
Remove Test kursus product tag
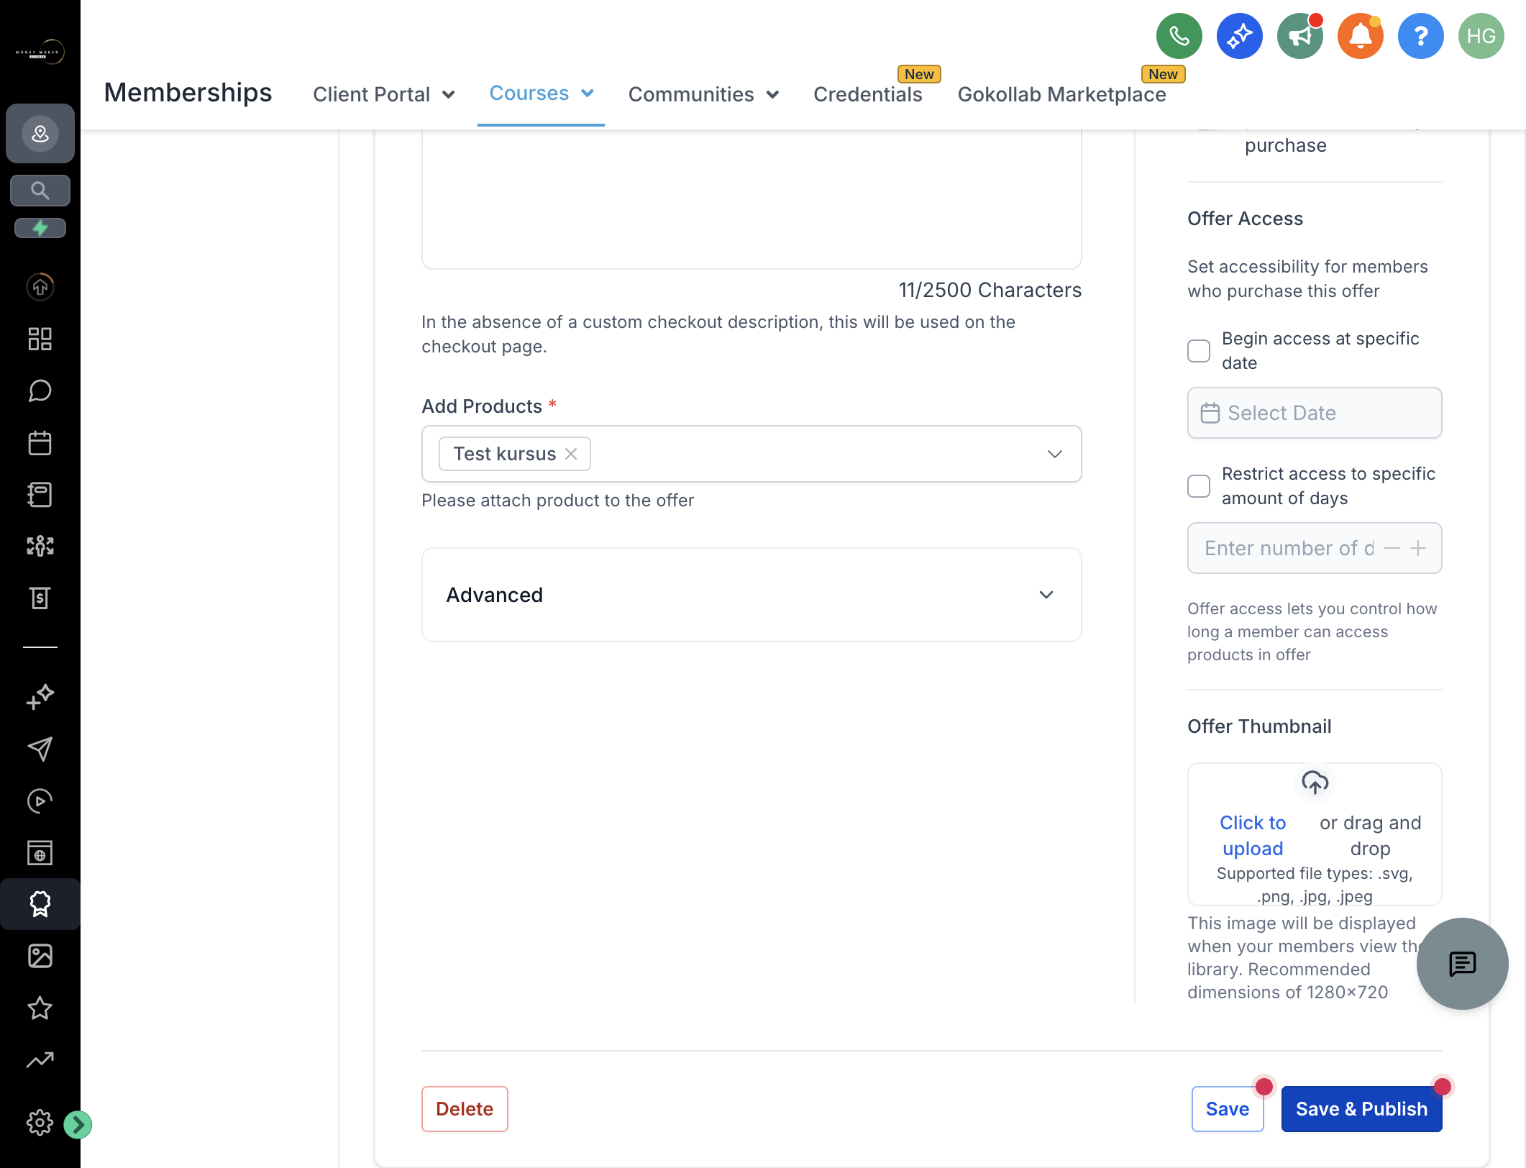pos(572,454)
